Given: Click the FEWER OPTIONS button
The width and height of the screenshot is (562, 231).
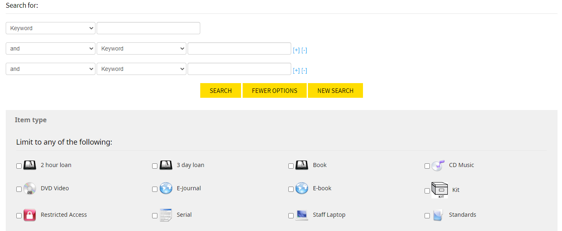Looking at the screenshot, I should [274, 90].
